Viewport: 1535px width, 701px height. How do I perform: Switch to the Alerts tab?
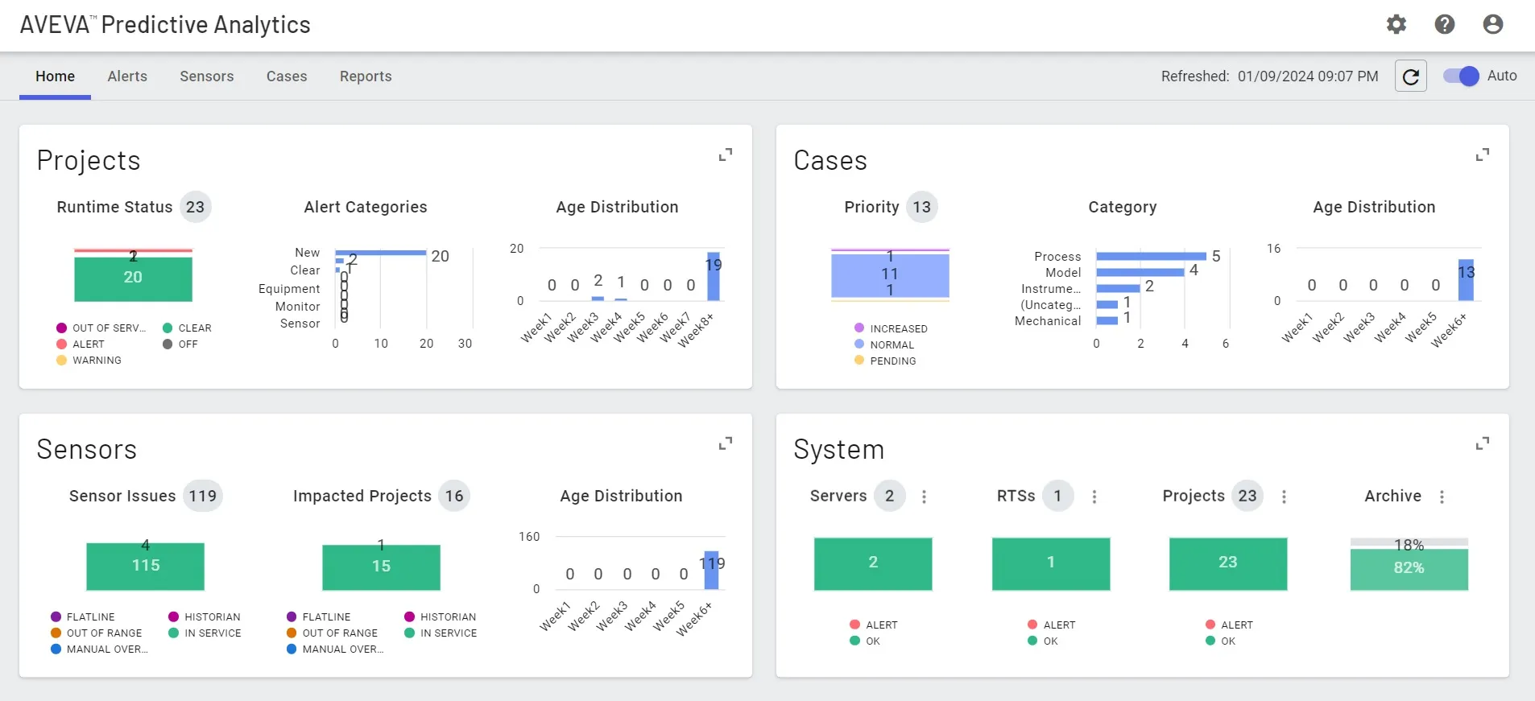click(x=127, y=76)
